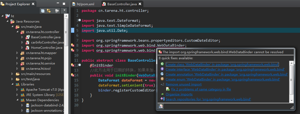300x114 pixels.
Task: Expand the src/main/resources folder
Action: 12,74
